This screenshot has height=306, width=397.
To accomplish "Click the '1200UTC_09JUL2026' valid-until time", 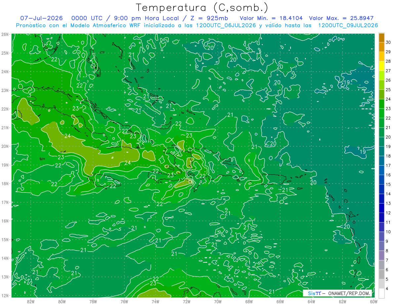I will click(348, 25).
